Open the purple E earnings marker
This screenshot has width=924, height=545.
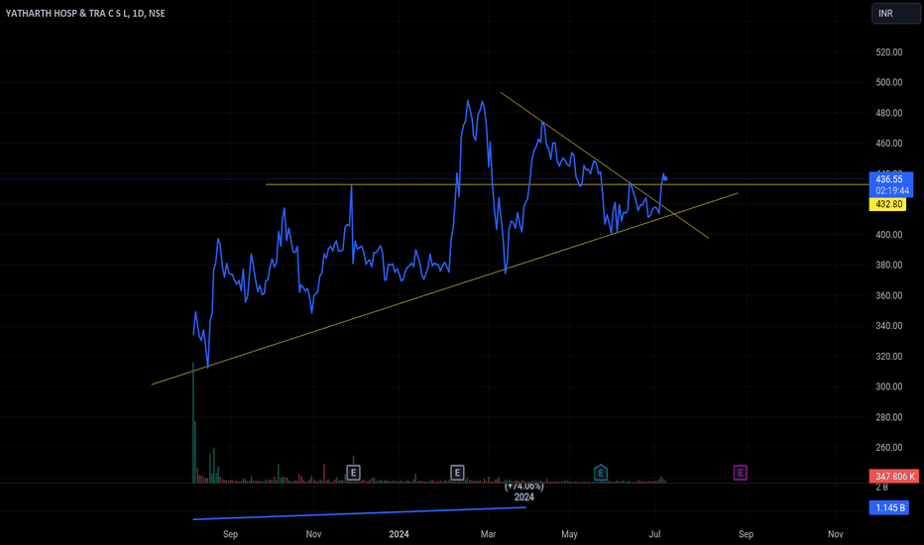coord(741,472)
